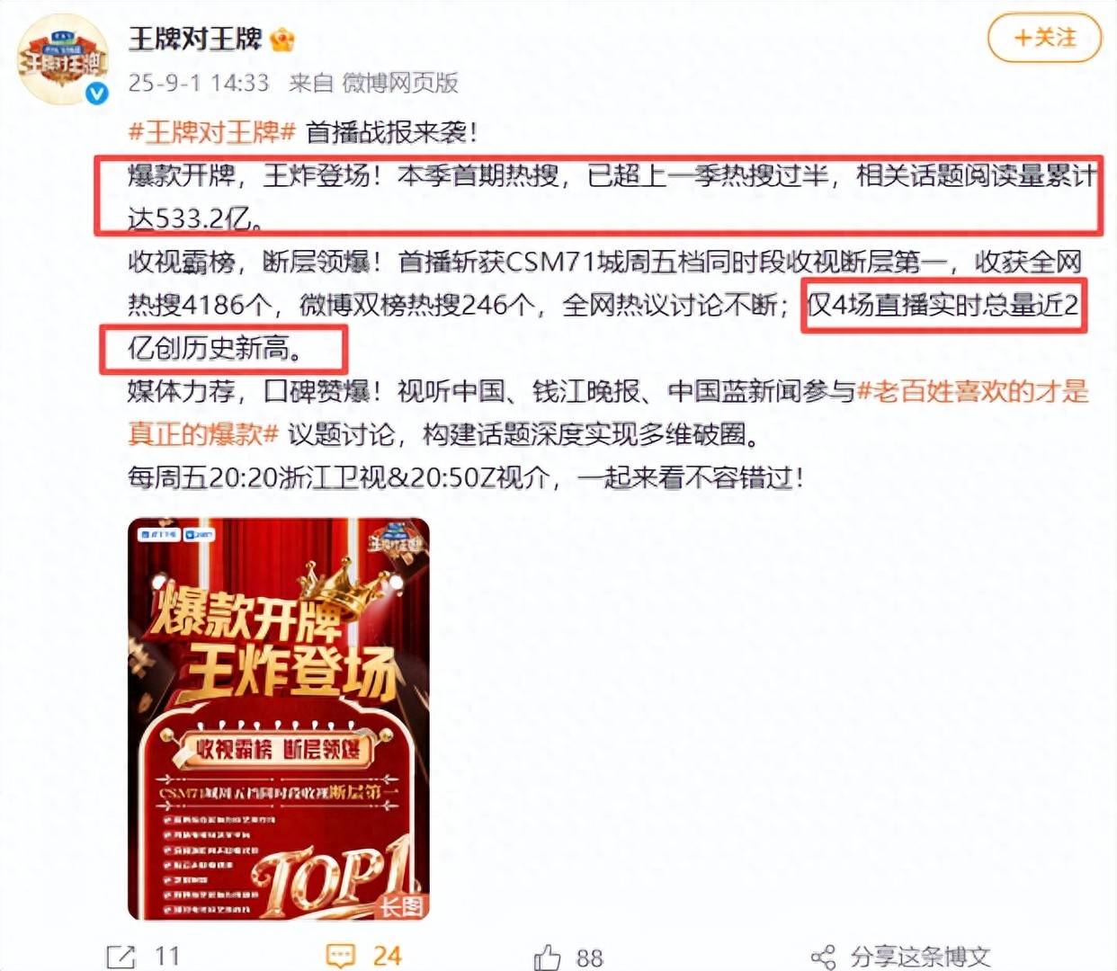1117x971 pixels.
Task: Click the share icon beside 分享这条博文
Action: (x=823, y=958)
